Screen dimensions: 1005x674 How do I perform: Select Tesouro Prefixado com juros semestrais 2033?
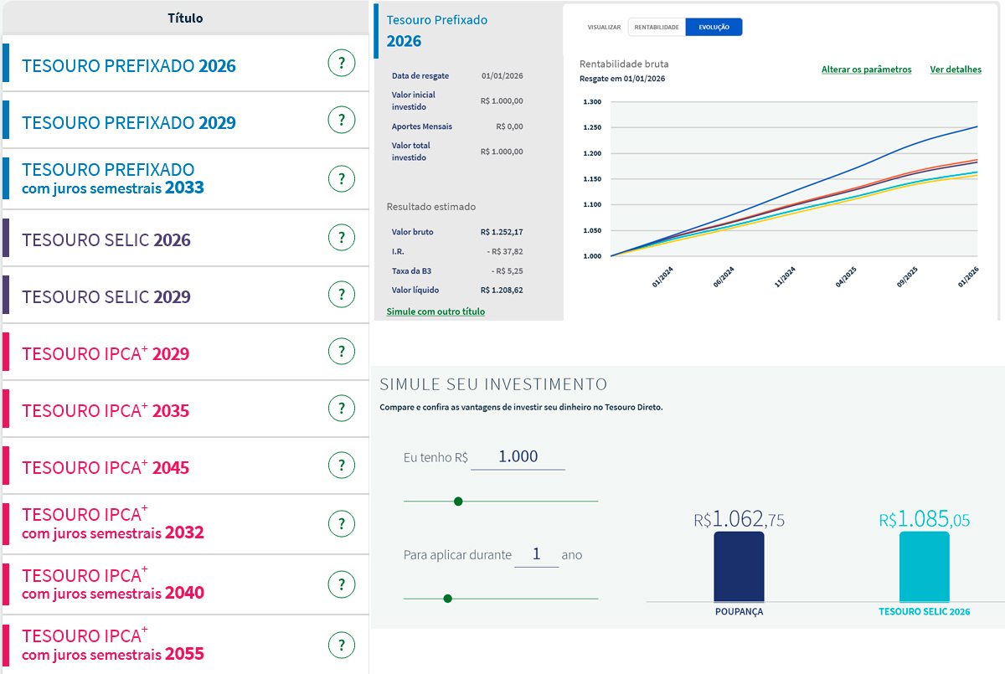click(113, 178)
